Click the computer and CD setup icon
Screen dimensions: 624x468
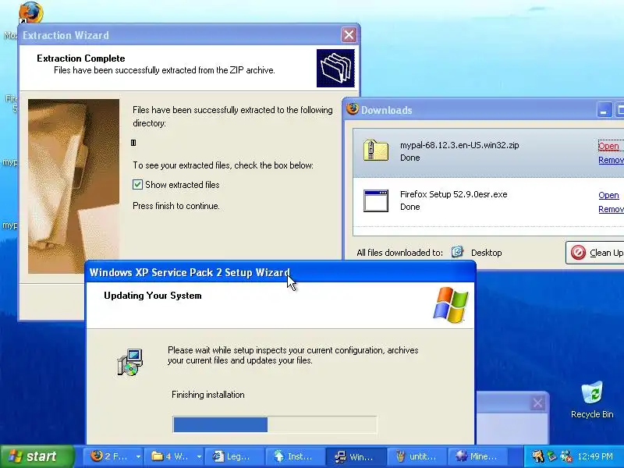[x=129, y=362]
